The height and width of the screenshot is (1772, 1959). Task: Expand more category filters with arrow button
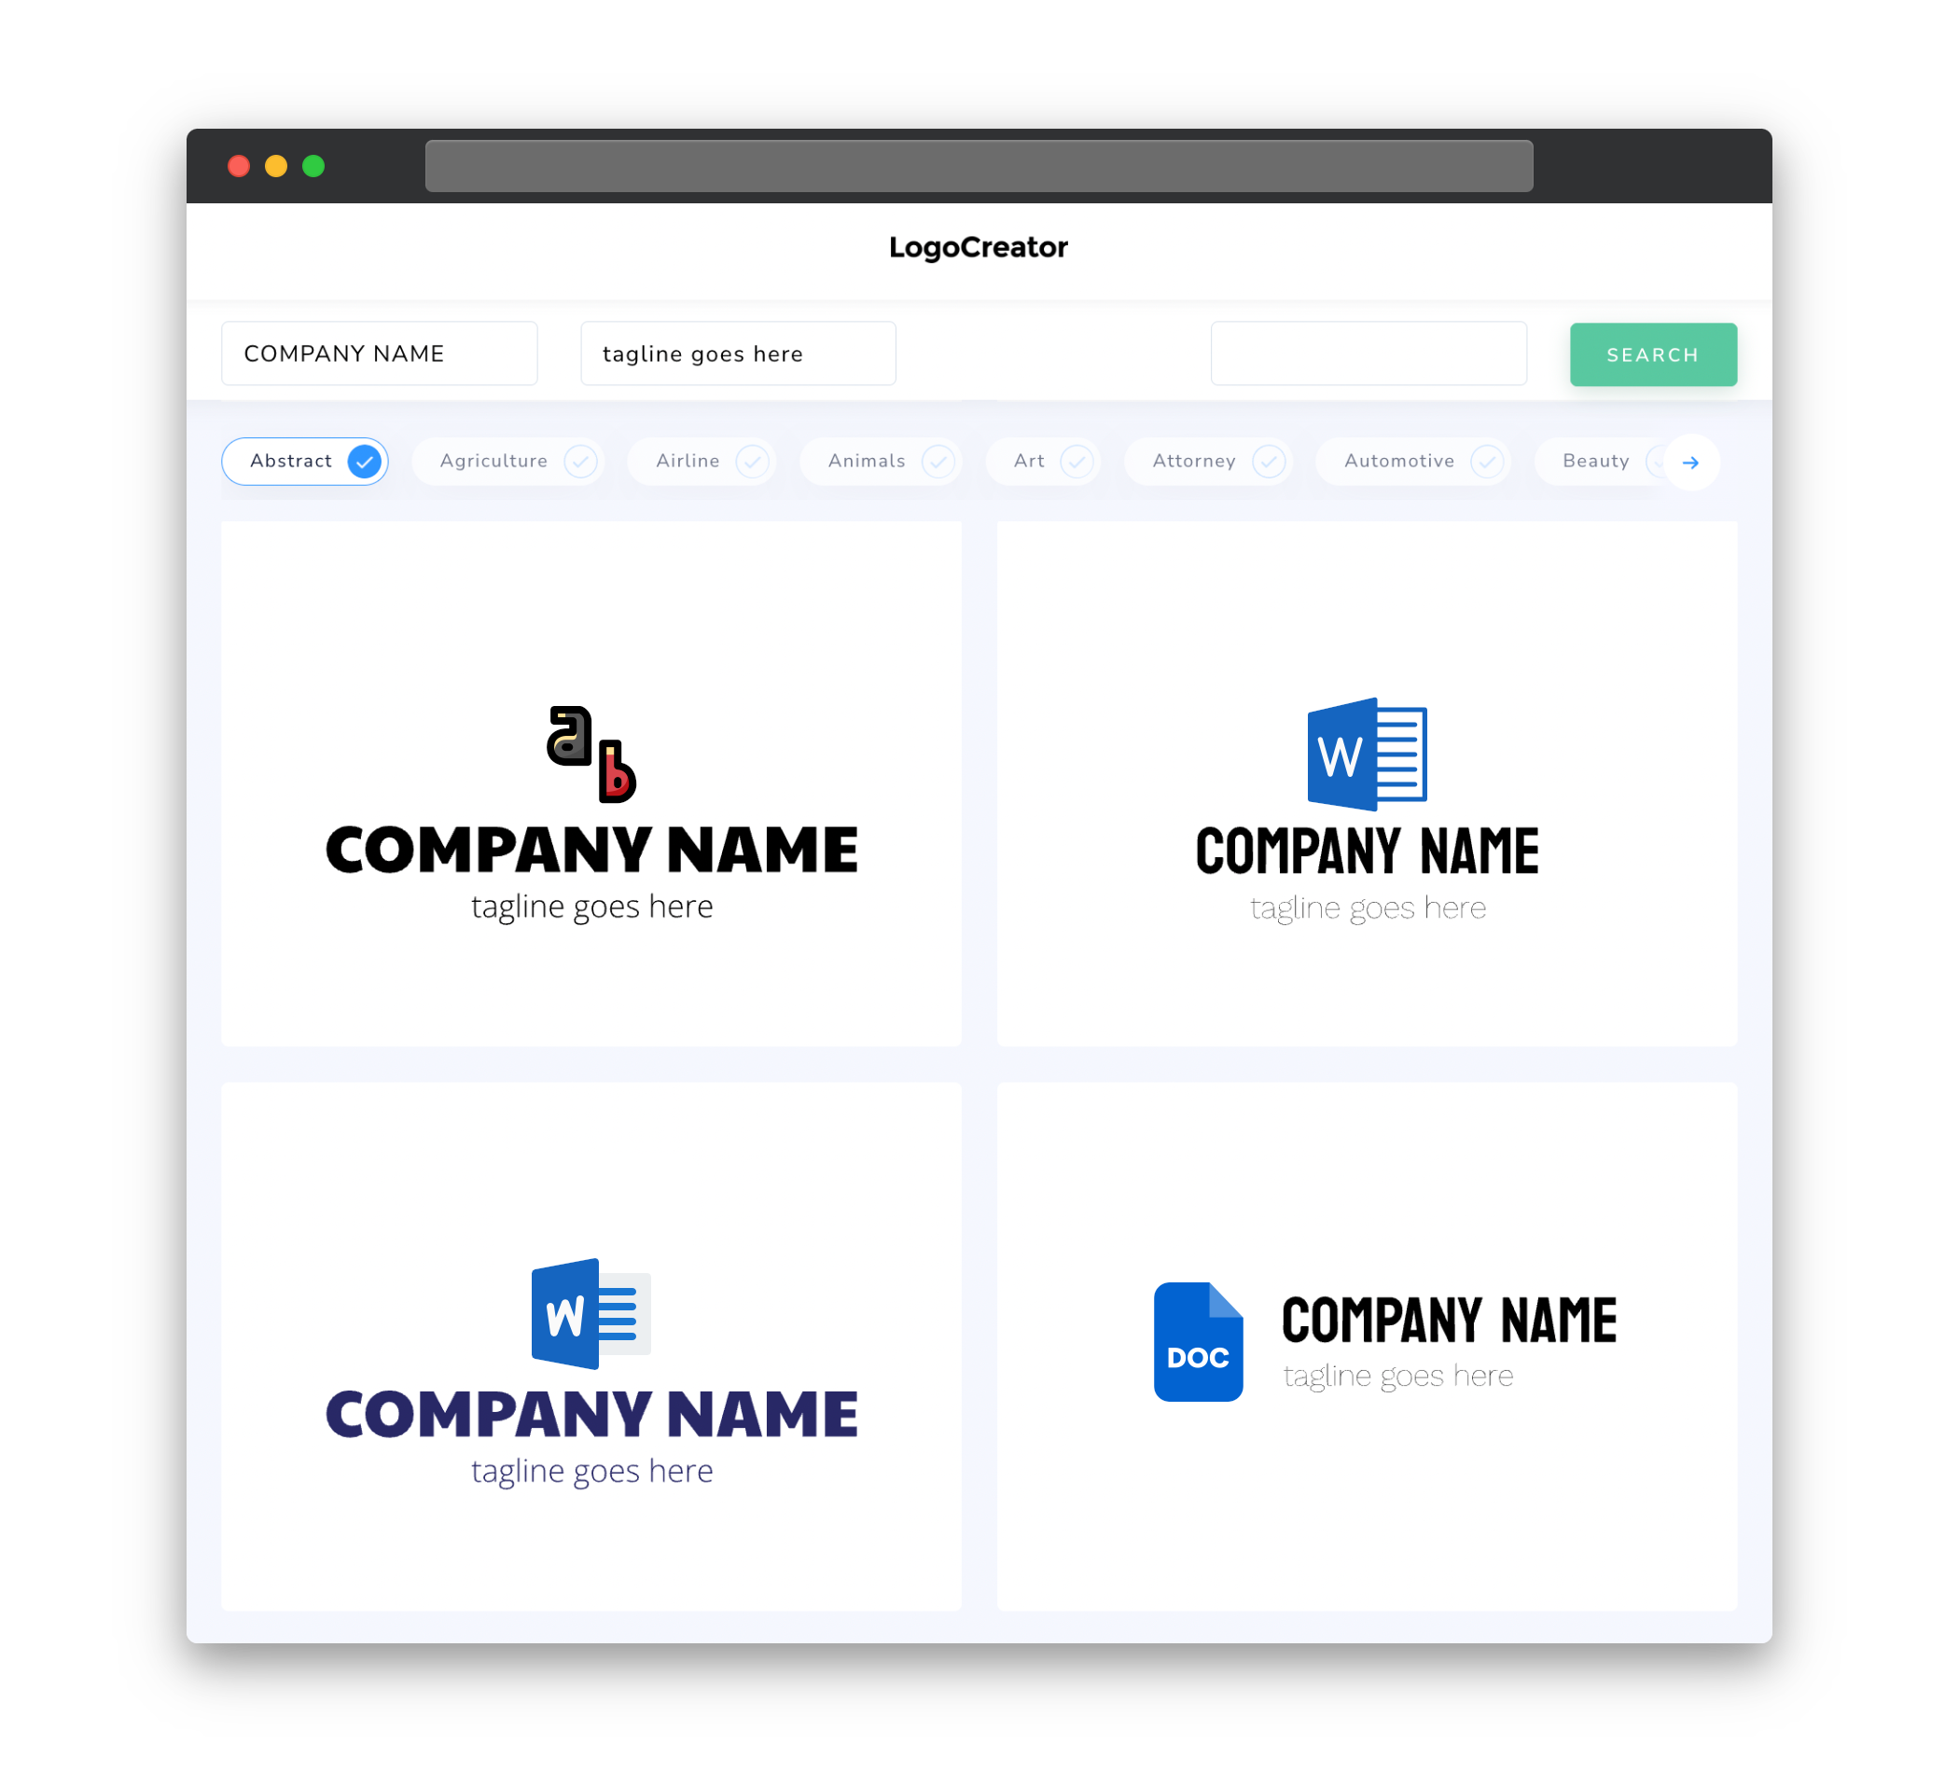(1691, 461)
